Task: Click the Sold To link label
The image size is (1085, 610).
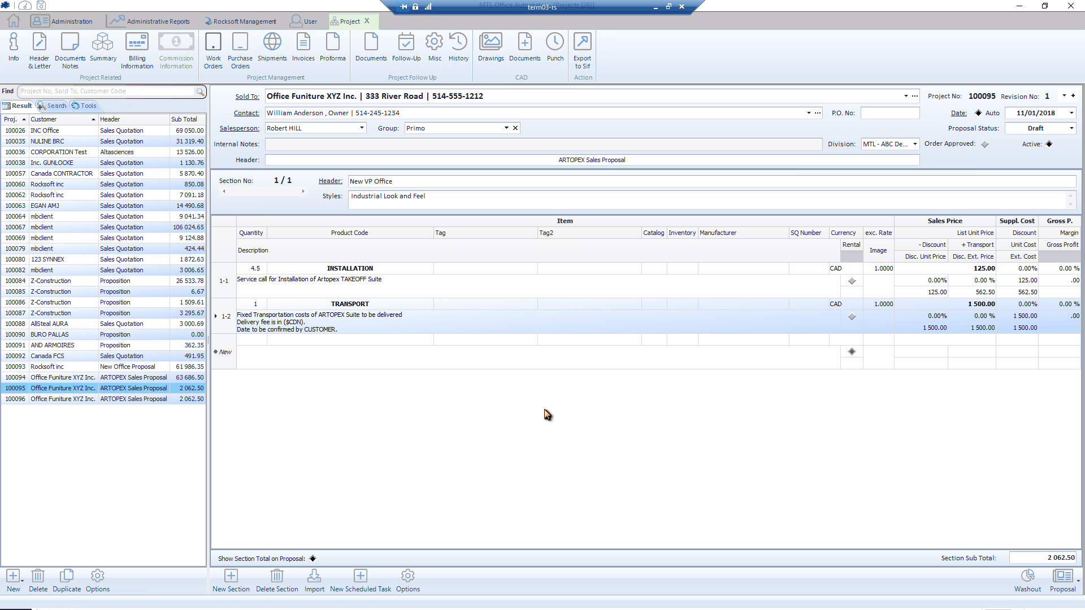Action: pos(247,97)
